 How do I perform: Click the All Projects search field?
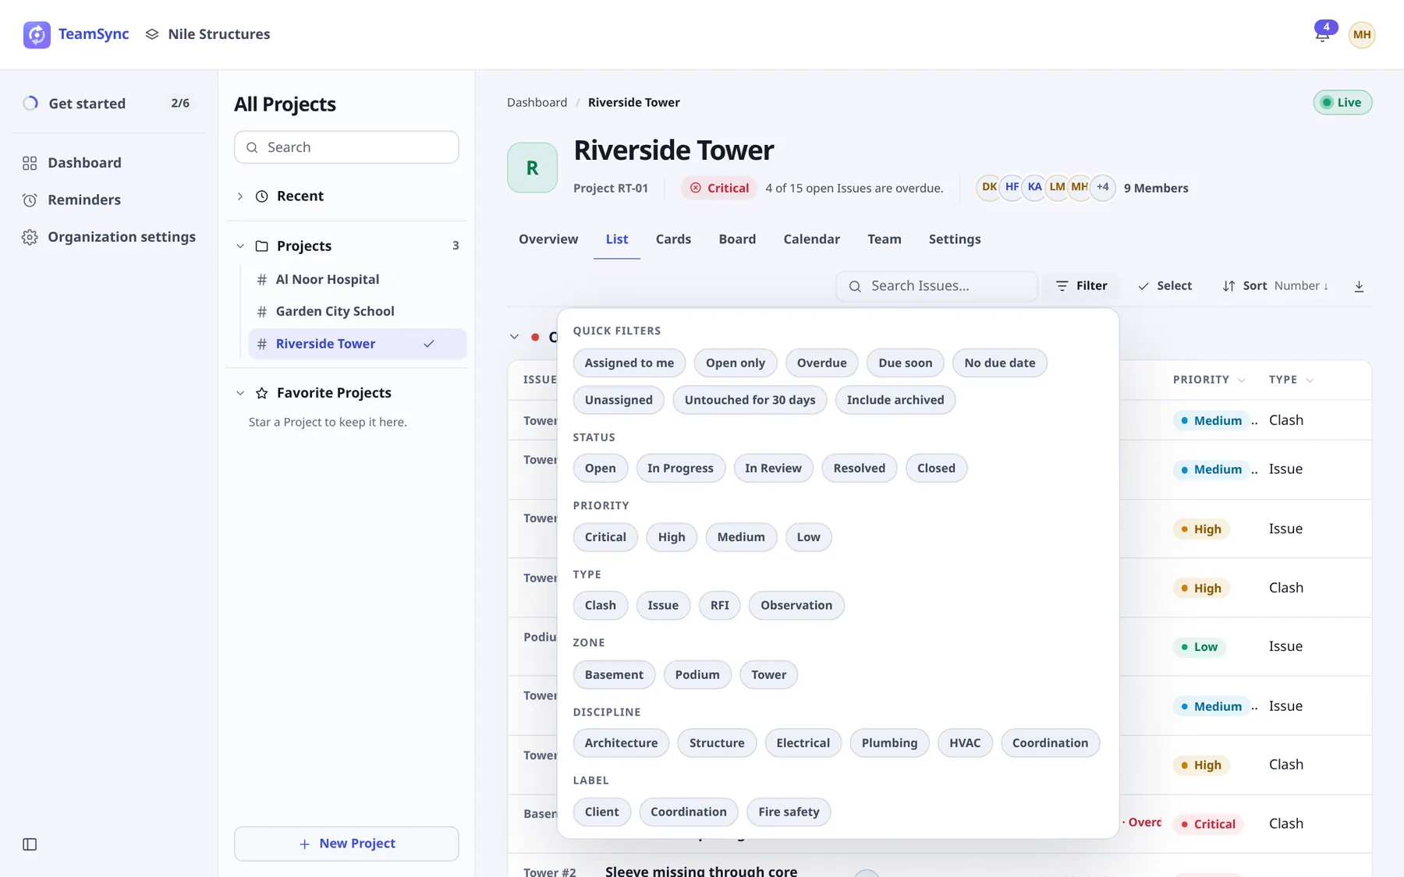point(346,147)
